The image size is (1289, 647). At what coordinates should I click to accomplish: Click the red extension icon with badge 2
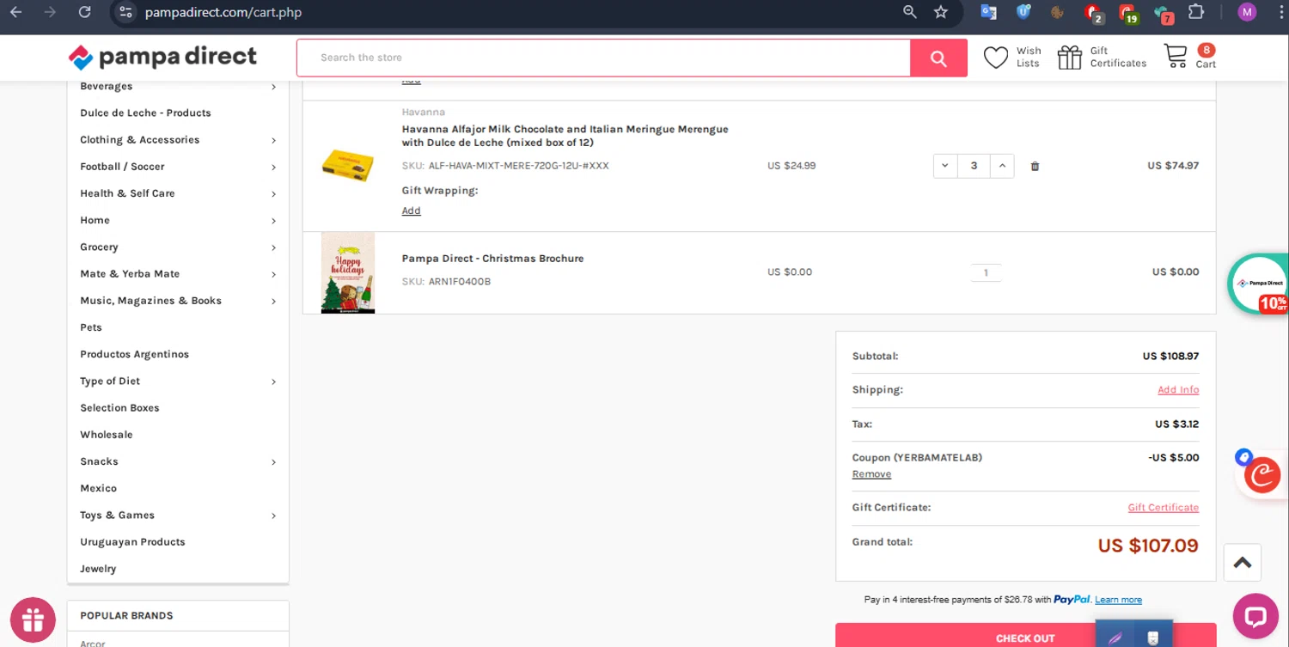coord(1093,13)
